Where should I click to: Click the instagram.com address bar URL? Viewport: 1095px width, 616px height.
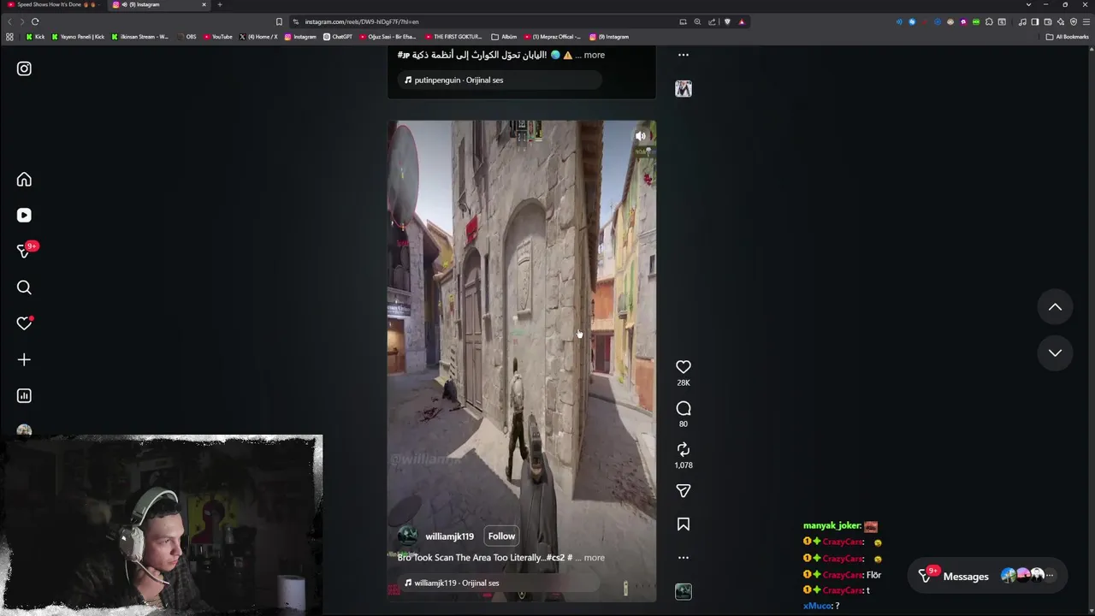click(362, 21)
